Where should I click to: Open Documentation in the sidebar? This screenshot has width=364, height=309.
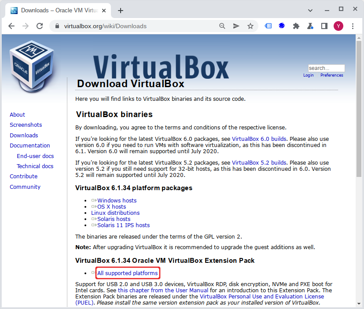point(30,146)
